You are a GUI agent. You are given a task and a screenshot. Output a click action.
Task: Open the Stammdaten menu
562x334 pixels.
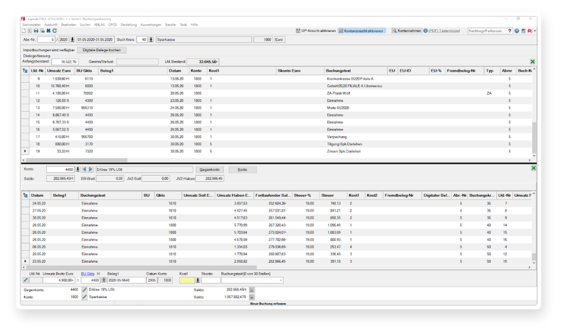(32, 25)
